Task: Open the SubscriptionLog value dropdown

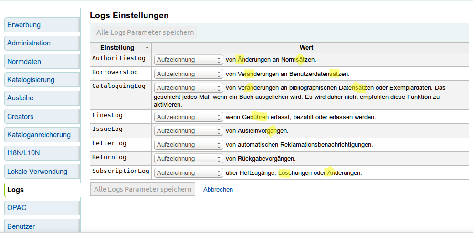Action: click(189, 172)
